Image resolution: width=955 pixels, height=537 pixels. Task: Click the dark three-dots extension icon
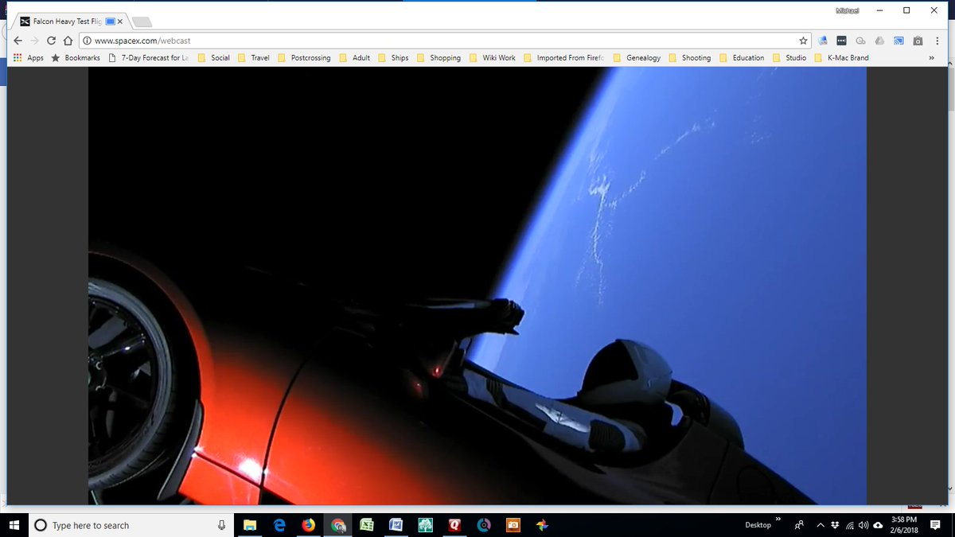(841, 41)
